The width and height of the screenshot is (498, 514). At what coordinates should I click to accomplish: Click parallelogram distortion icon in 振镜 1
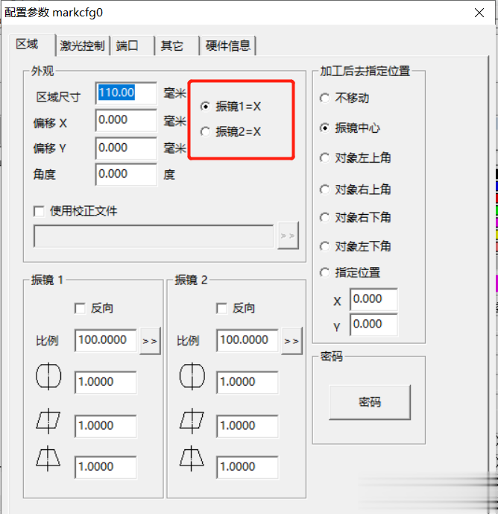point(48,421)
